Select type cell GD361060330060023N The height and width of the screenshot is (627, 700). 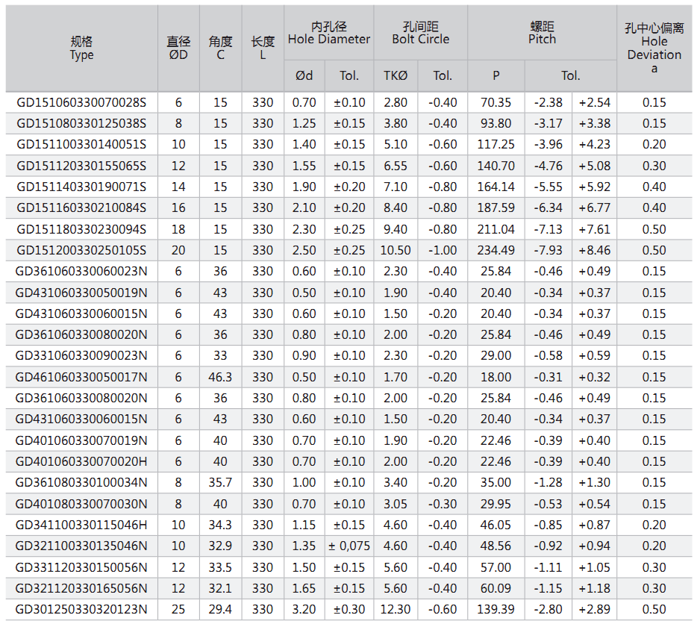tap(81, 272)
